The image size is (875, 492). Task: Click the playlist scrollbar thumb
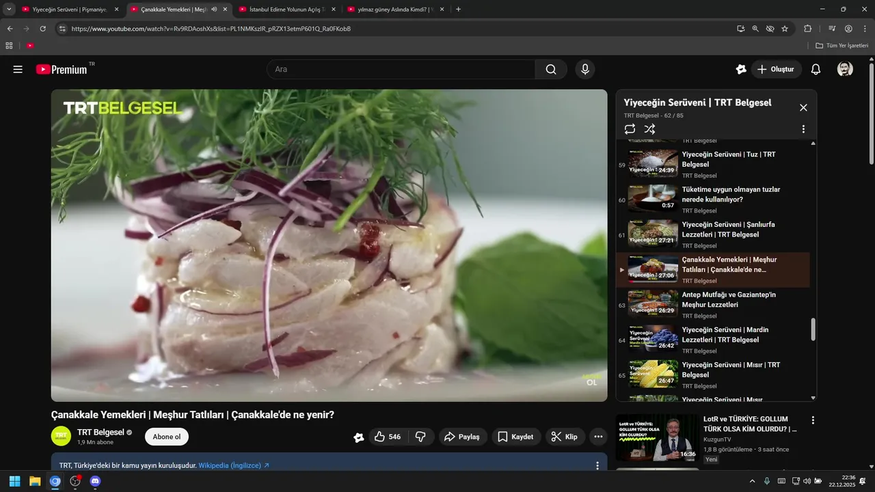coord(813,329)
